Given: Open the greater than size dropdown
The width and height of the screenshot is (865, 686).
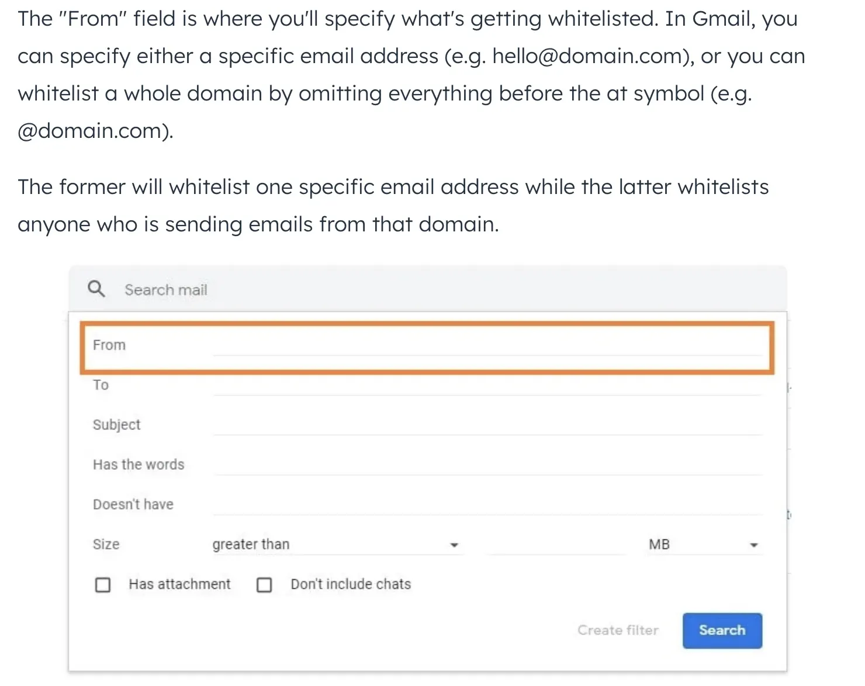Looking at the screenshot, I should [x=337, y=545].
